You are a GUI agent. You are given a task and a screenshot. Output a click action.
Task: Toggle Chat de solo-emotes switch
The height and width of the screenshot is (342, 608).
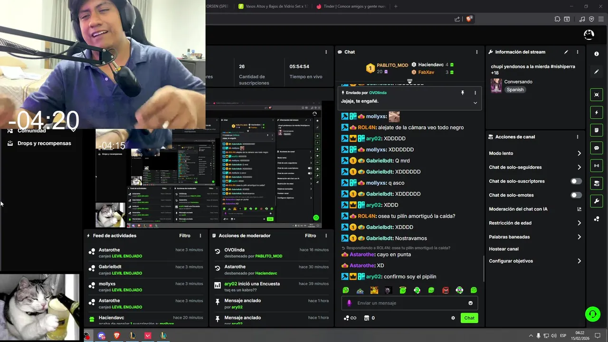pyautogui.click(x=576, y=195)
